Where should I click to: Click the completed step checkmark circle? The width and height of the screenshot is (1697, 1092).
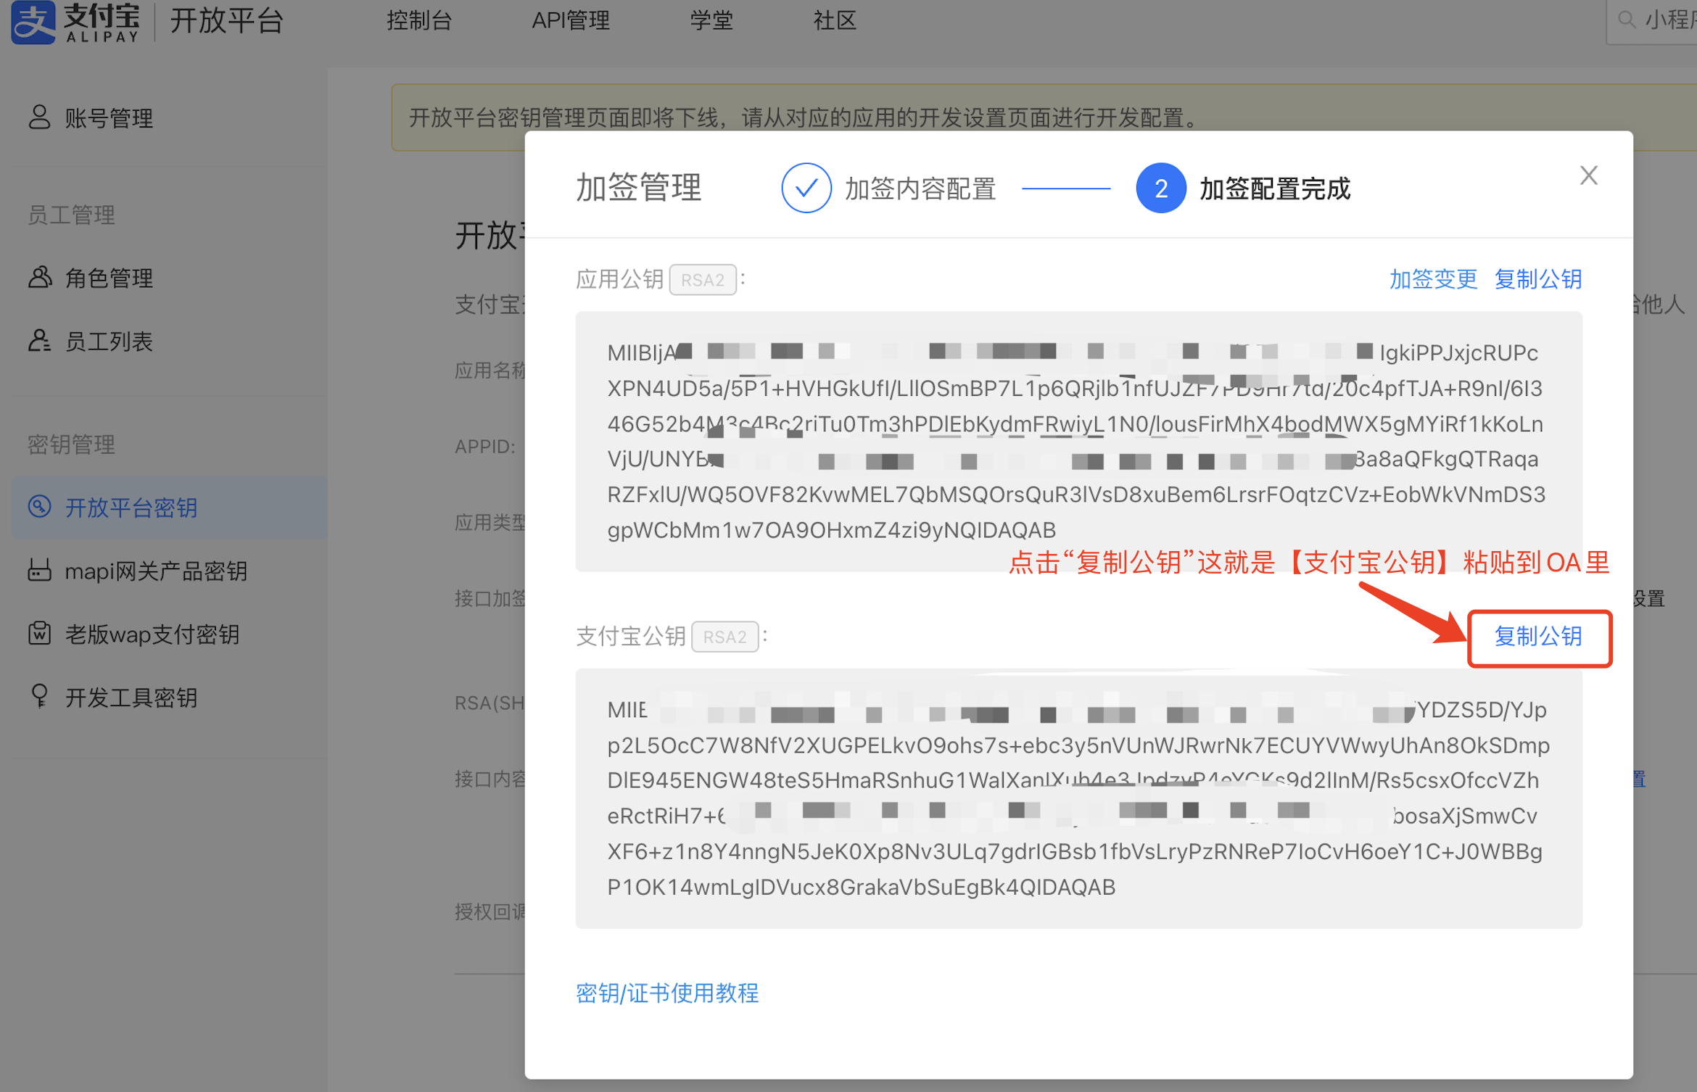[x=806, y=188]
